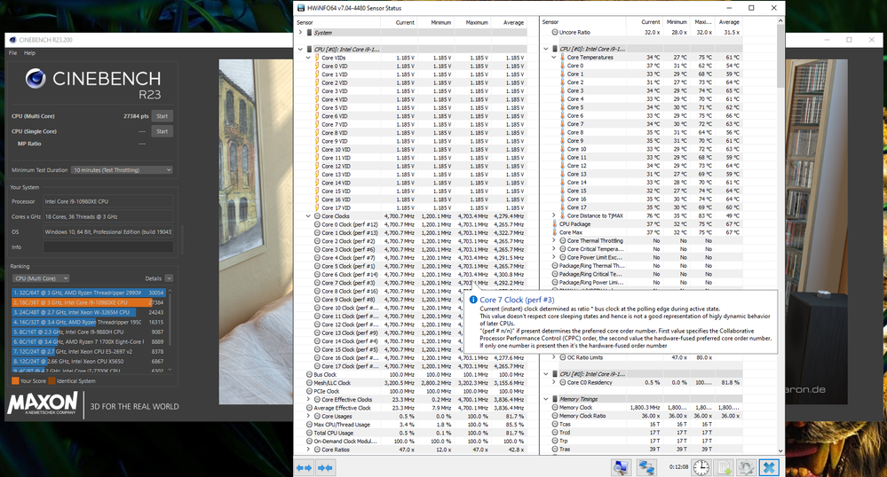This screenshot has width=887, height=477.
Task: Click the HWiNFO64 title bar app icon
Action: tap(300, 8)
